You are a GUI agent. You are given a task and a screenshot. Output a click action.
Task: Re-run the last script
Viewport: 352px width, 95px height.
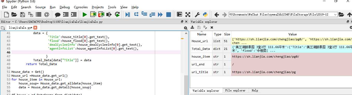click(117, 14)
